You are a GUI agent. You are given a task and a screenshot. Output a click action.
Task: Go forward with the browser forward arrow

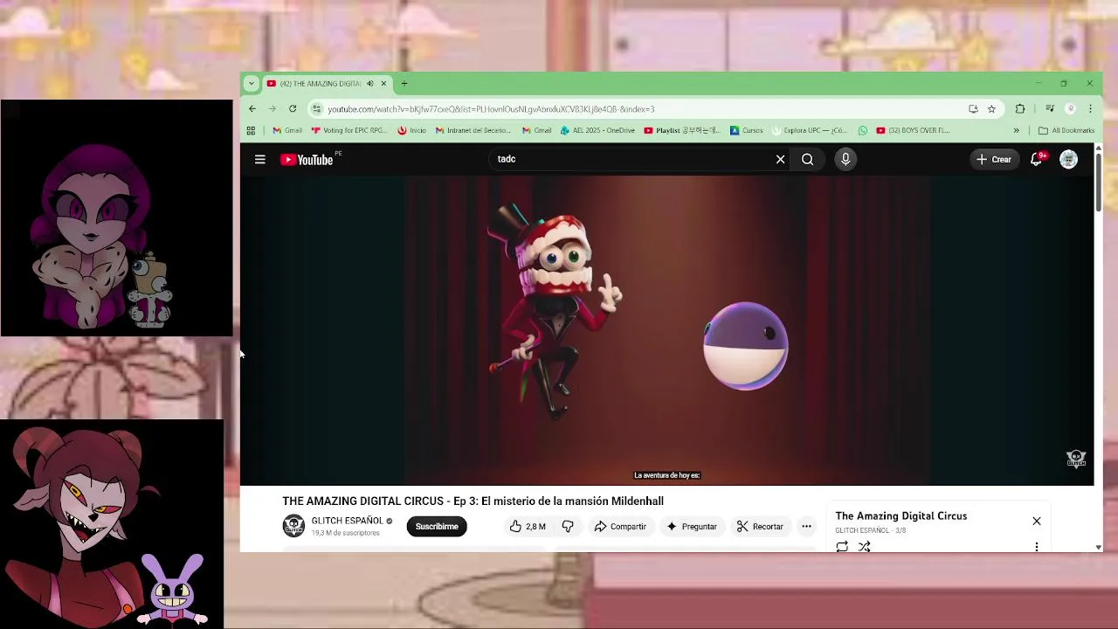point(273,108)
